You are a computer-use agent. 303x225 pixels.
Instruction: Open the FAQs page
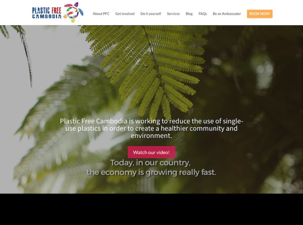pyautogui.click(x=203, y=14)
